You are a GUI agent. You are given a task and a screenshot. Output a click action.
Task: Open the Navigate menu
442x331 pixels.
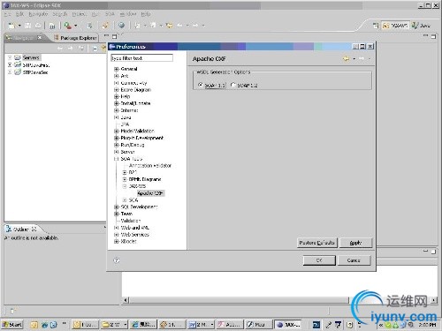click(x=38, y=14)
